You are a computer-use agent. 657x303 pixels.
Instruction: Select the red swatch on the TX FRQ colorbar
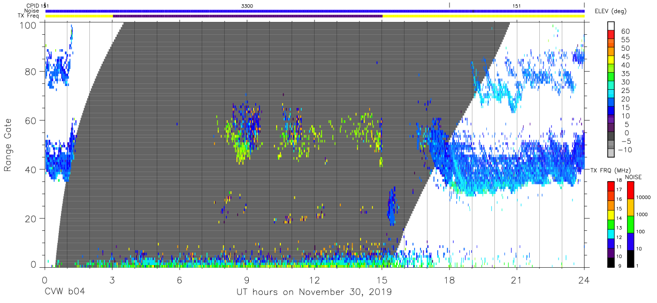(x=610, y=186)
